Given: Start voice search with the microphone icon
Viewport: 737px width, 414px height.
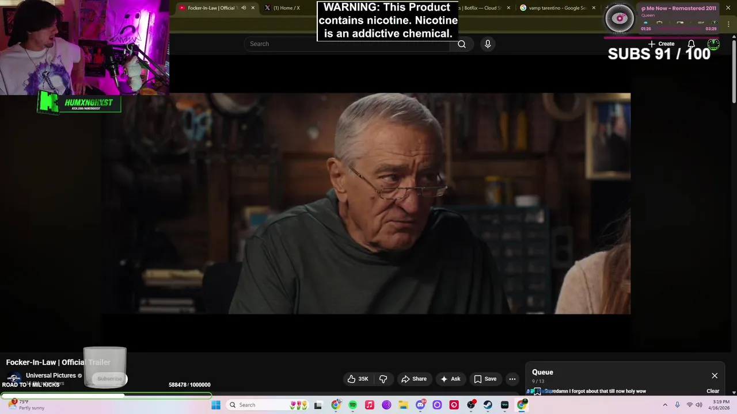Looking at the screenshot, I should pos(488,44).
